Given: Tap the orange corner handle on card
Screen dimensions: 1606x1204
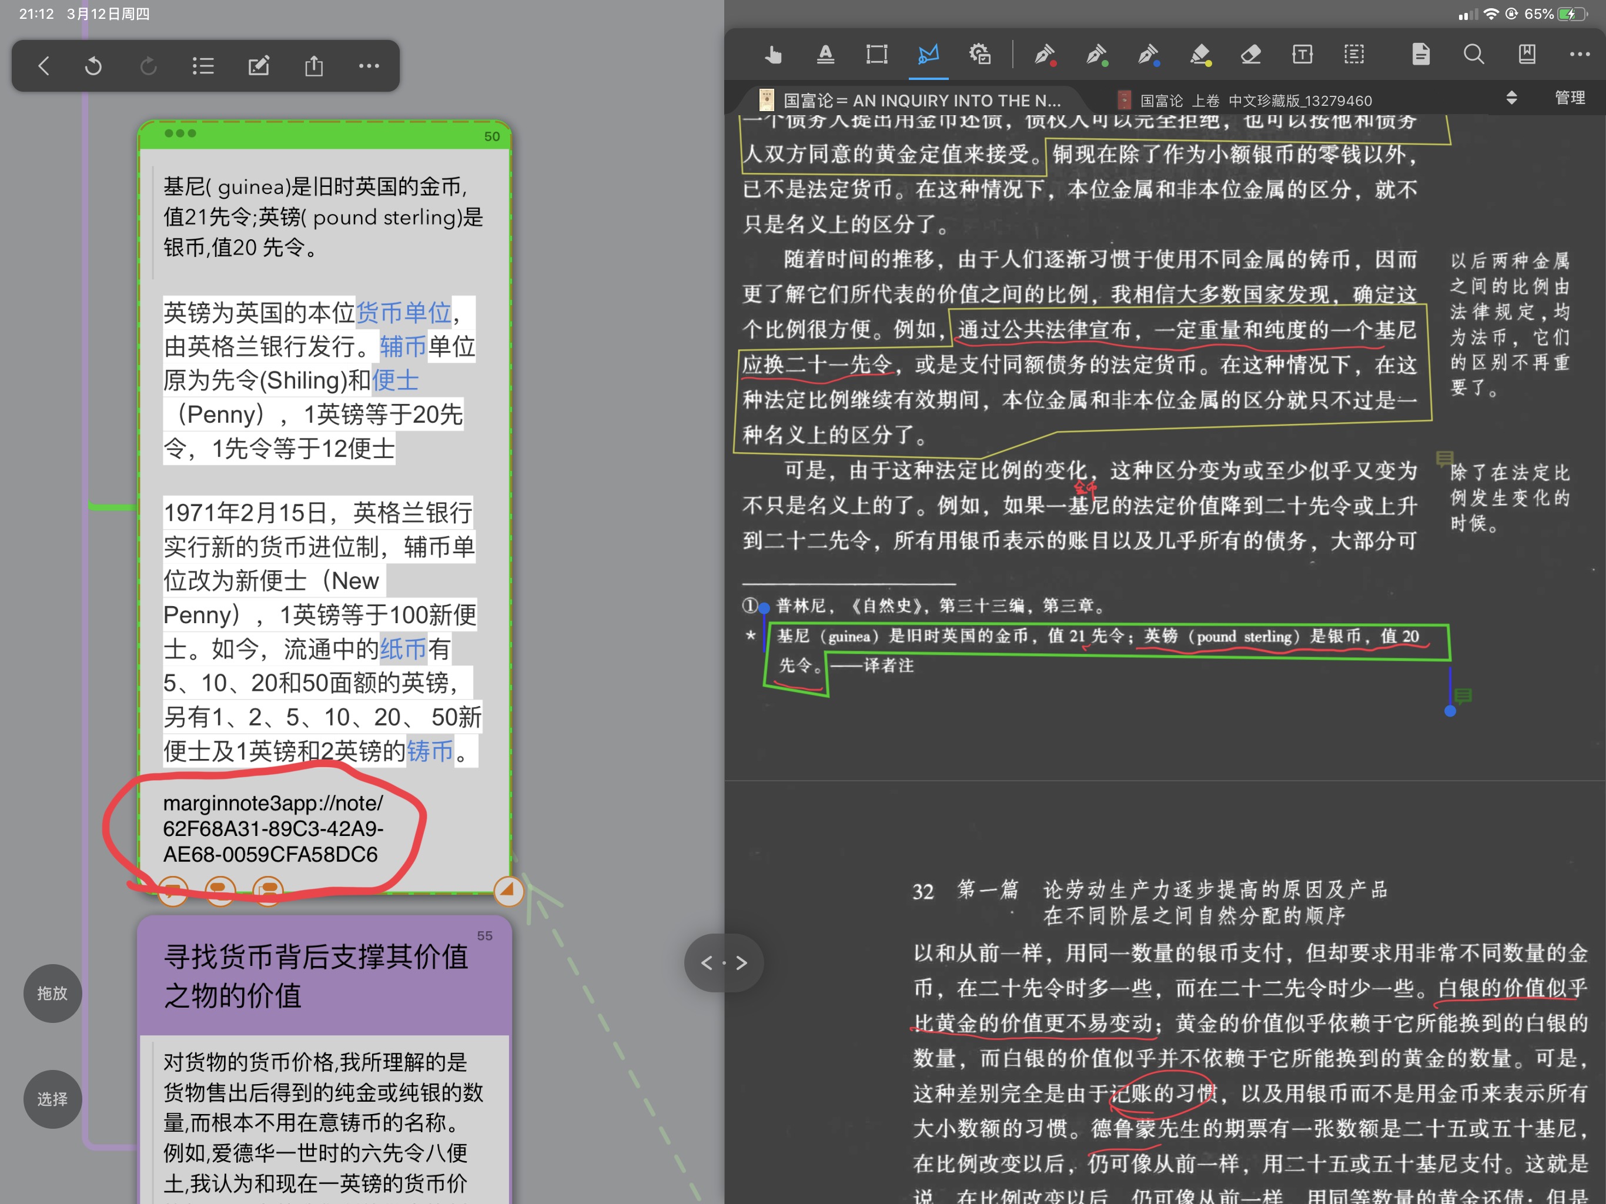Looking at the screenshot, I should 508,890.
